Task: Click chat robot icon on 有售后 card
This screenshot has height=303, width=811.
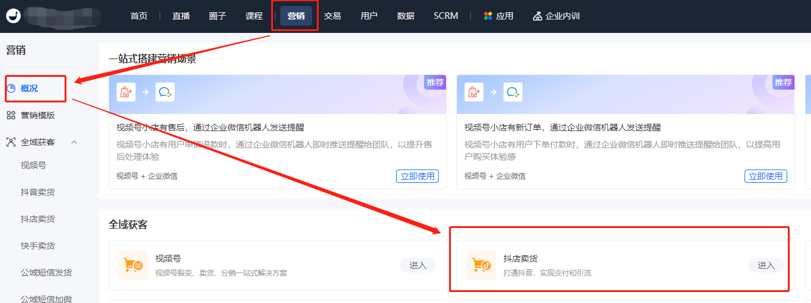Action: 165,92
